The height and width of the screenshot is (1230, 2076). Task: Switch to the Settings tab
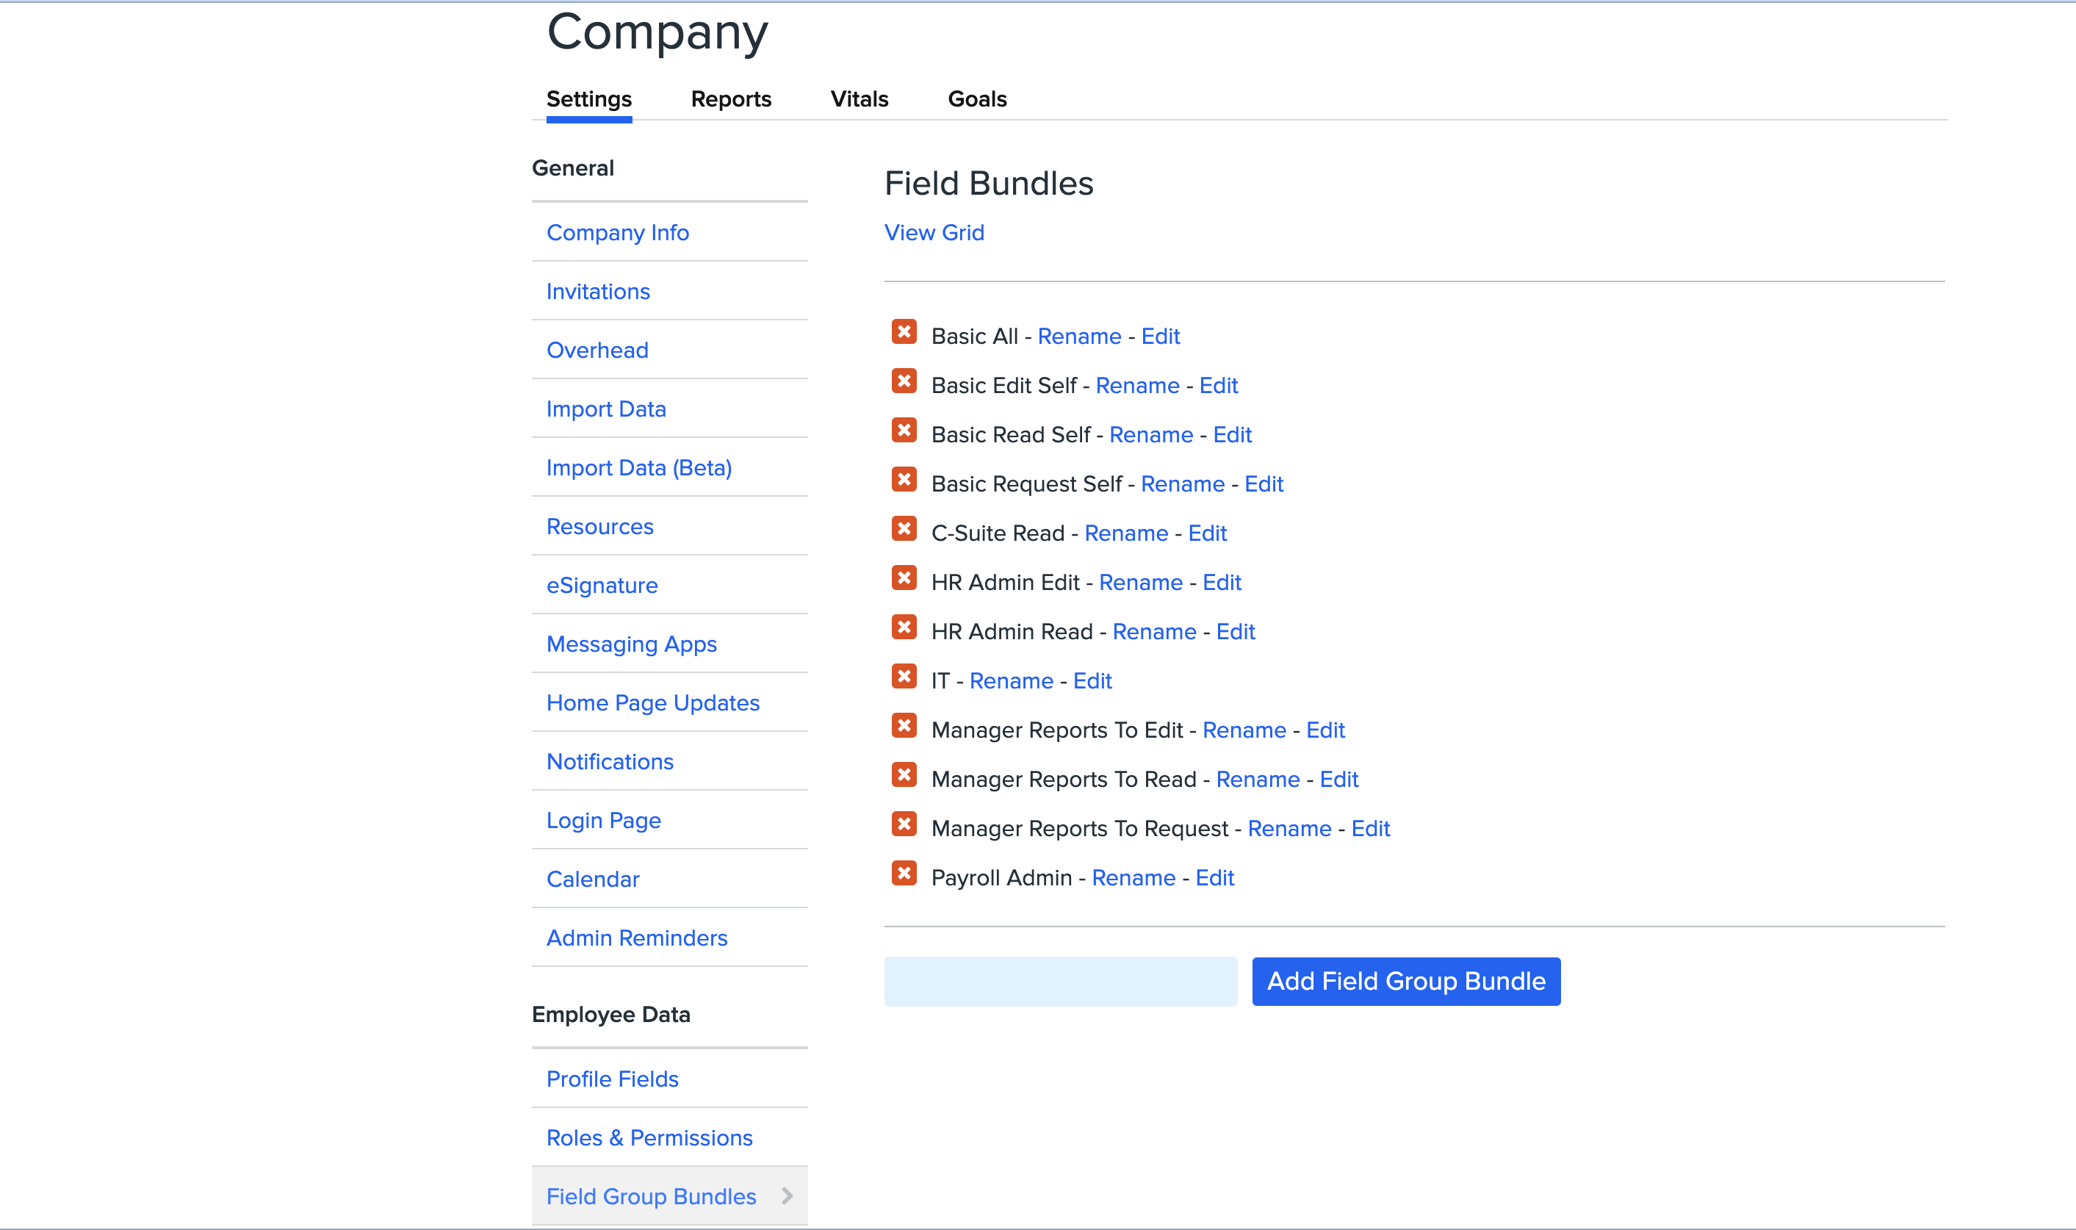[589, 99]
